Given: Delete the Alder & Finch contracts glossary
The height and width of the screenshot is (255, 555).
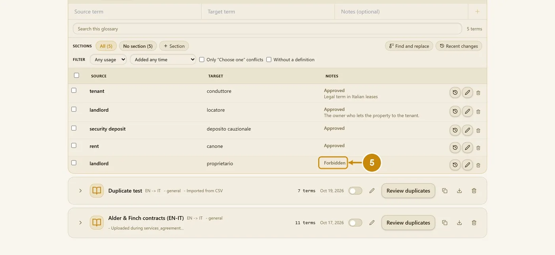Looking at the screenshot, I should 474,223.
